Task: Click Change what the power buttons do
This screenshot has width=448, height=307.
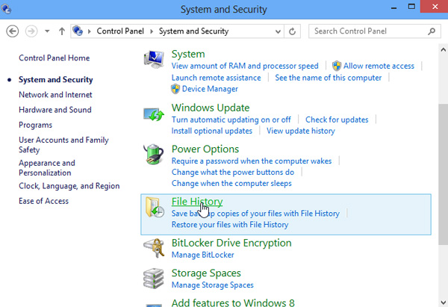Action: click(232, 172)
